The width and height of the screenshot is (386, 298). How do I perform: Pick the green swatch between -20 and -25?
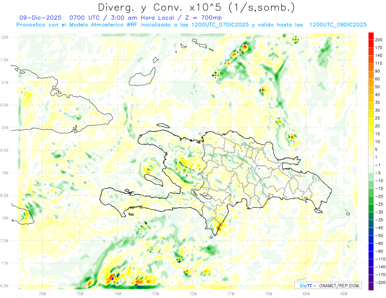pos(371,200)
